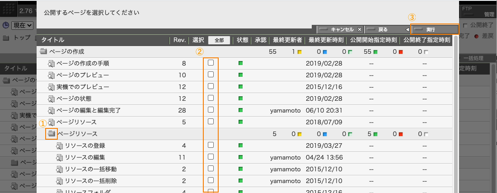Click page icon beside リソースの一括移動

tap(60, 169)
